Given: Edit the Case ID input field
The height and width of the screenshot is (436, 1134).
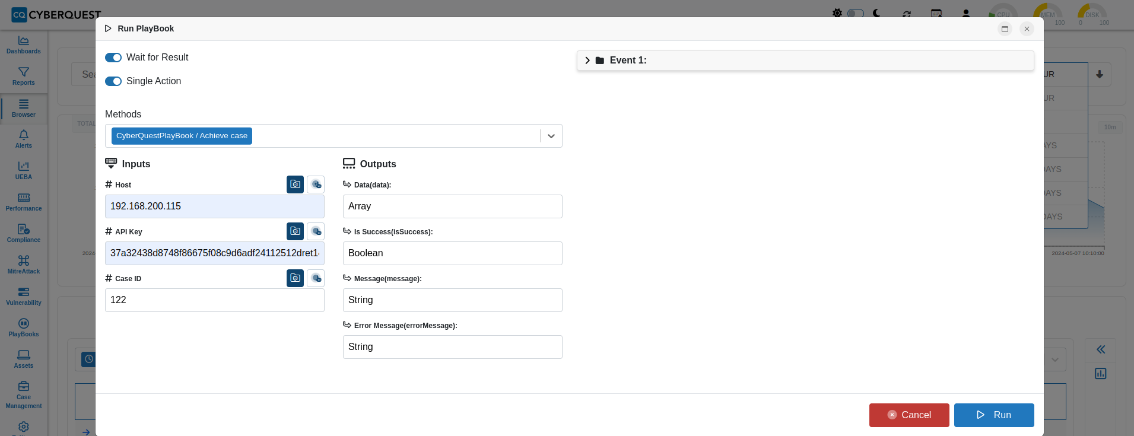Looking at the screenshot, I should [x=215, y=300].
